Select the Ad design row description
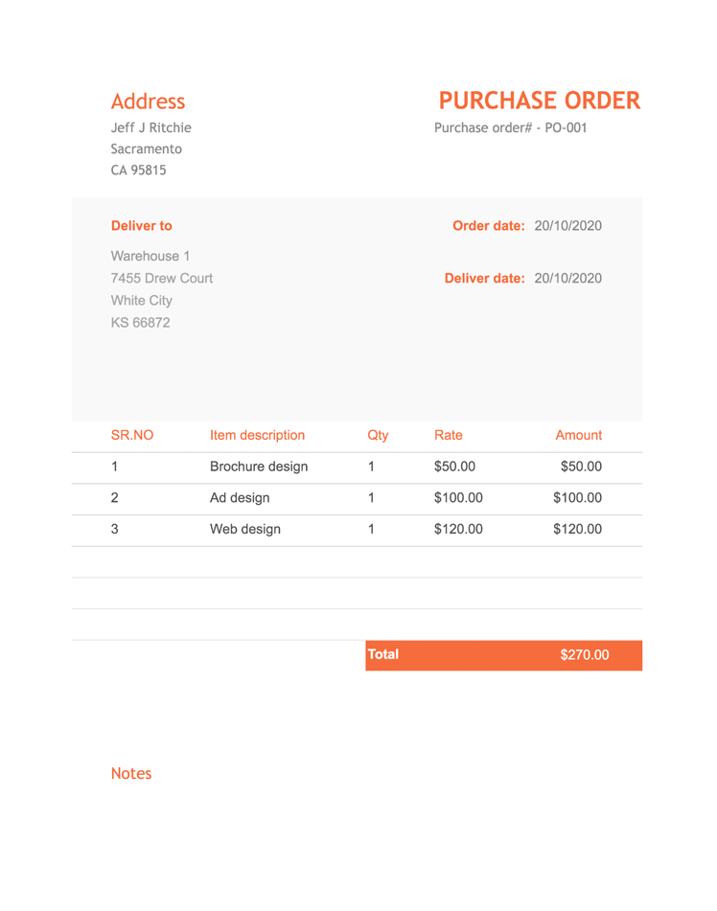 (x=240, y=498)
